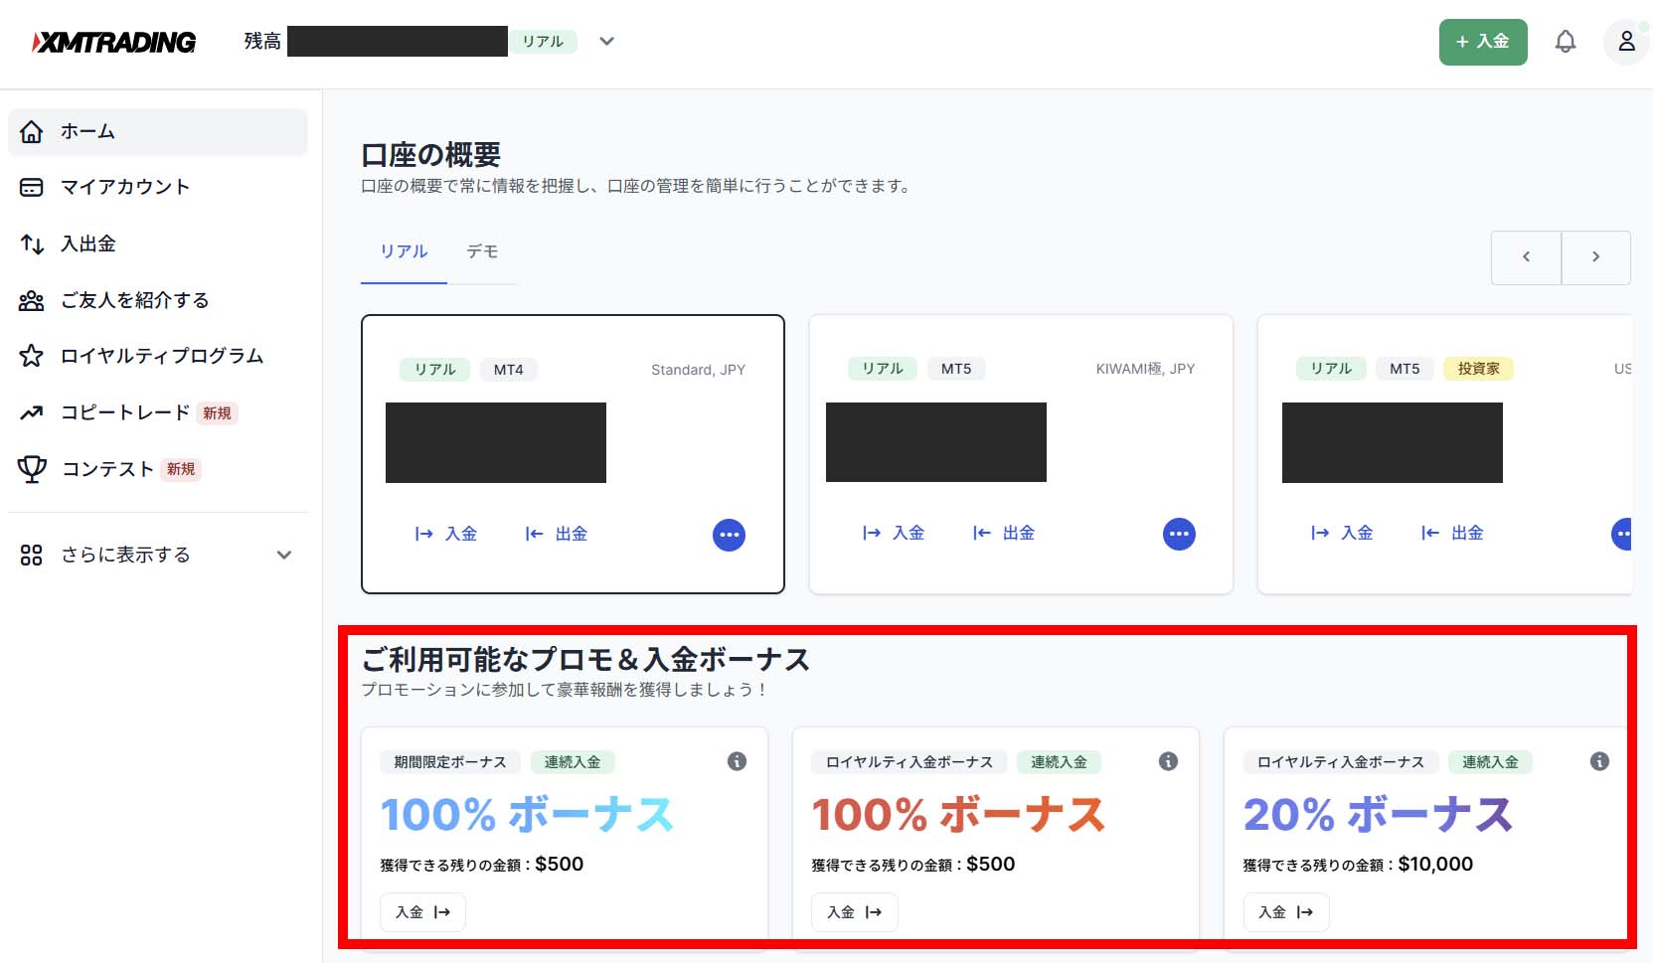Click the XMTRADING logo
The image size is (1653, 963).
tap(114, 42)
